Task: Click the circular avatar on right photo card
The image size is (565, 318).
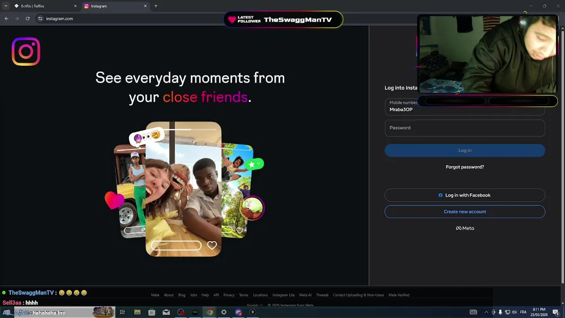Action: click(252, 208)
